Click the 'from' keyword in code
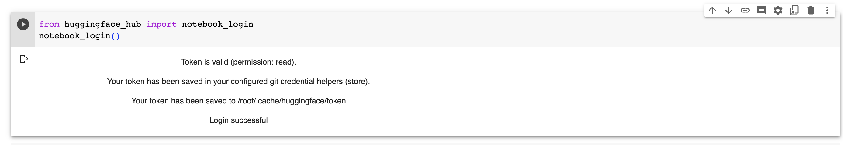Screen dimensions: 847x145 [x=49, y=24]
